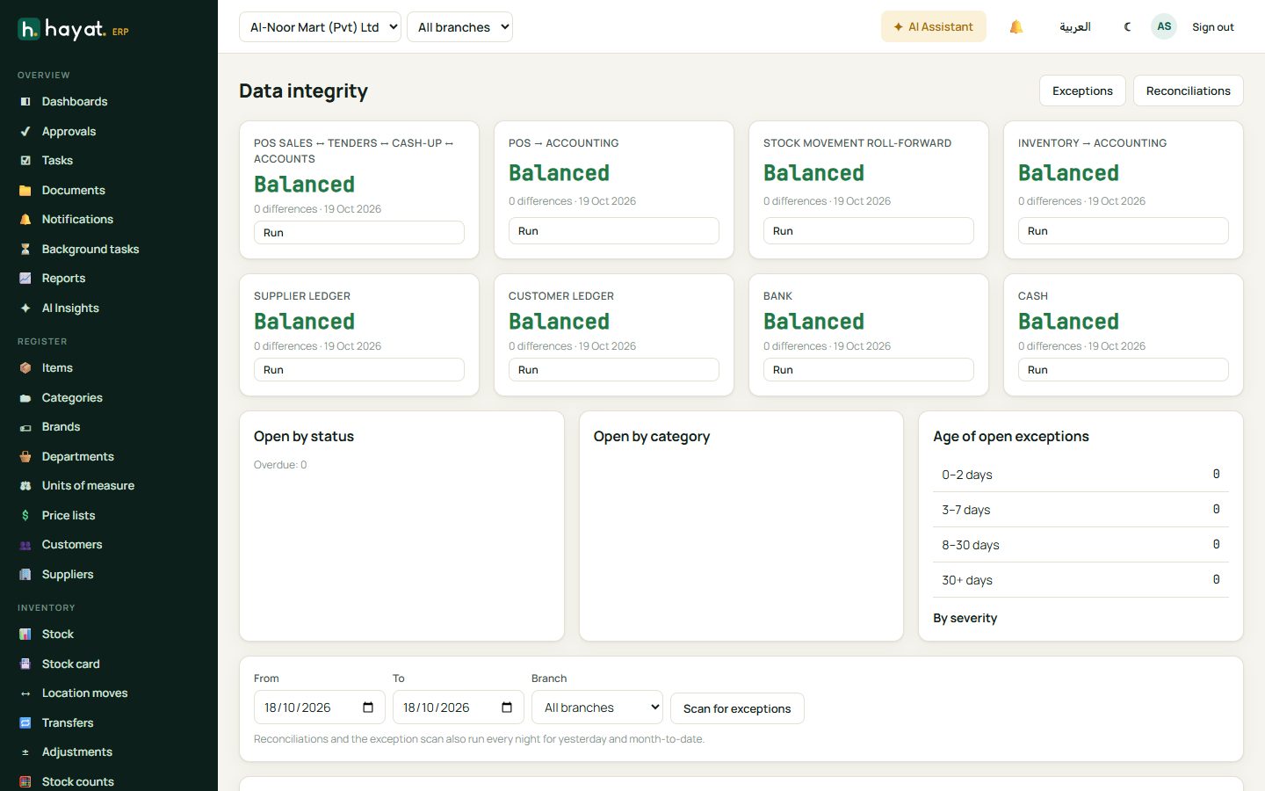The width and height of the screenshot is (1265, 791).
Task: Run the Supplier Ledger reconciliation
Action: tap(359, 370)
